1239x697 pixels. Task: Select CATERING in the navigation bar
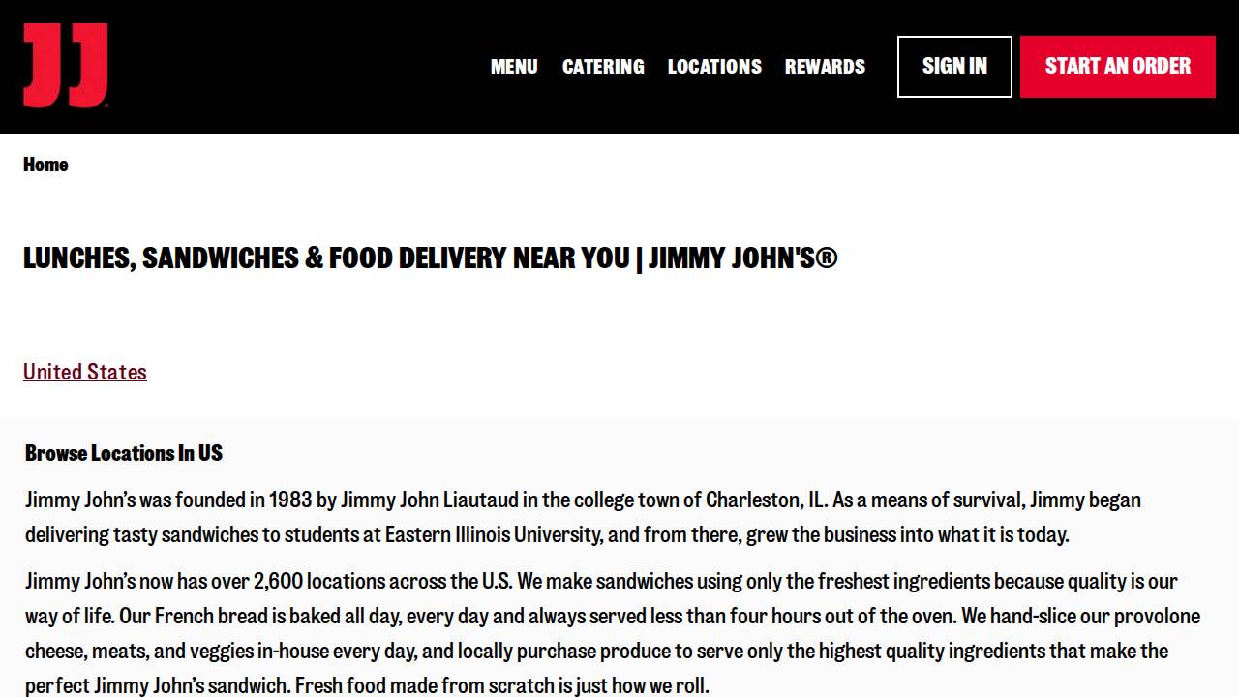coord(602,67)
